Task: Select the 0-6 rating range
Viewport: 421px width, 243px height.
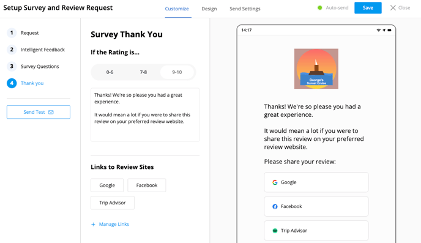Action: point(110,72)
